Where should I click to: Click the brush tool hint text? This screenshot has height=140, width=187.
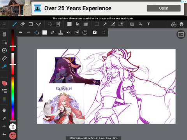click(x=93, y=18)
